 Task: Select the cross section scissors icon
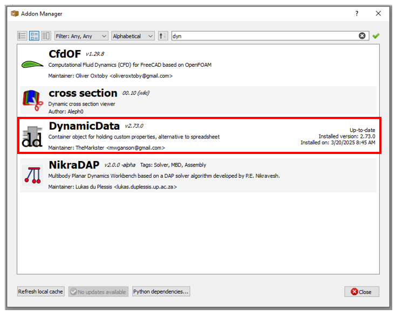(33, 101)
